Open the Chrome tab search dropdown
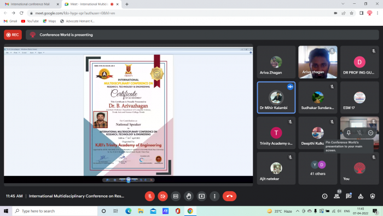 [x=343, y=4]
